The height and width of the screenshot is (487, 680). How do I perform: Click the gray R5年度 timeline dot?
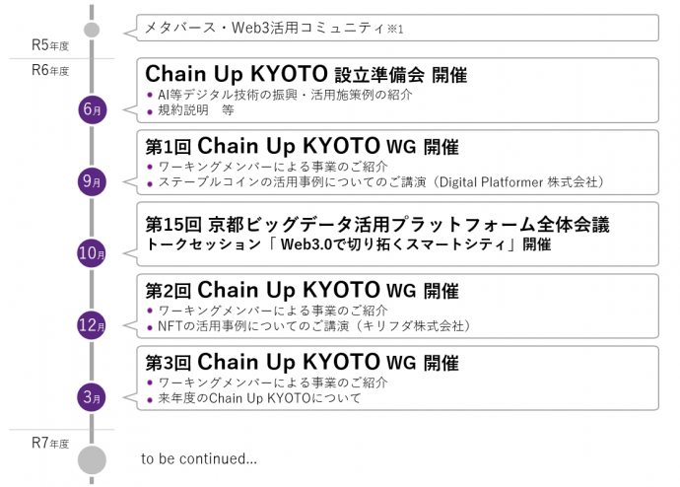pyautogui.click(x=92, y=29)
